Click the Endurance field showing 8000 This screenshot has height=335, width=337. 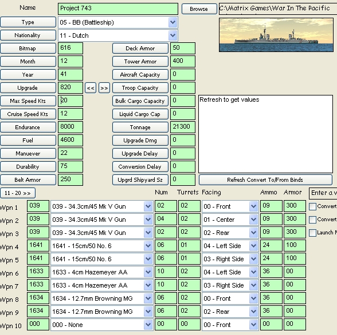pos(70,127)
